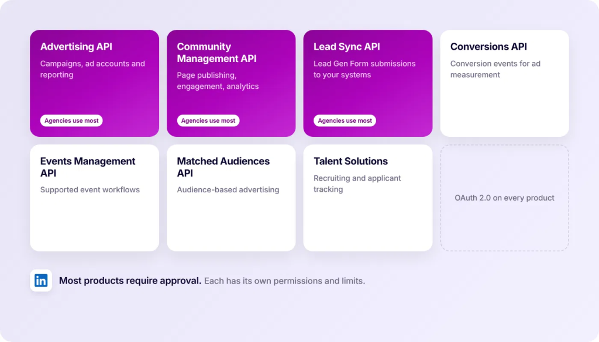Click 'Conversion events for ad measurement' text

pyautogui.click(x=495, y=69)
